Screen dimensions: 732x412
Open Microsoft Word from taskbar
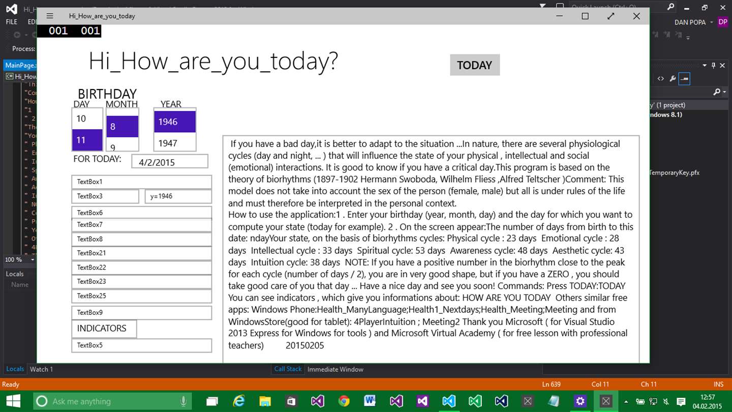coord(370,401)
